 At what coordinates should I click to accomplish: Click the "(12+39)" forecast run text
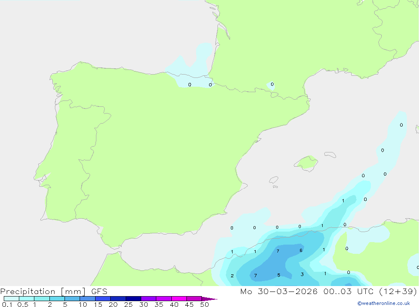[398, 292]
